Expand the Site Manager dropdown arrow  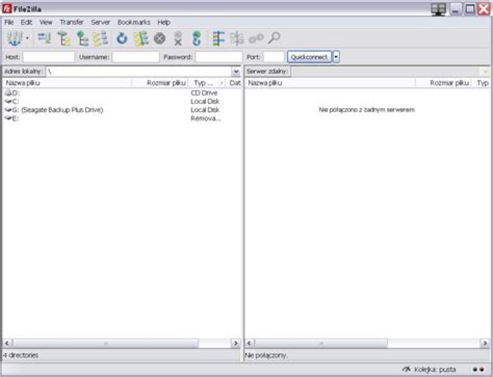tap(27, 38)
